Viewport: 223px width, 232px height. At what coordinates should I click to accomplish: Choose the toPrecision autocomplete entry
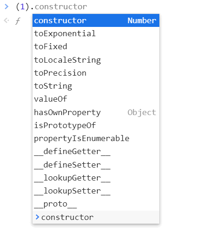click(96, 73)
